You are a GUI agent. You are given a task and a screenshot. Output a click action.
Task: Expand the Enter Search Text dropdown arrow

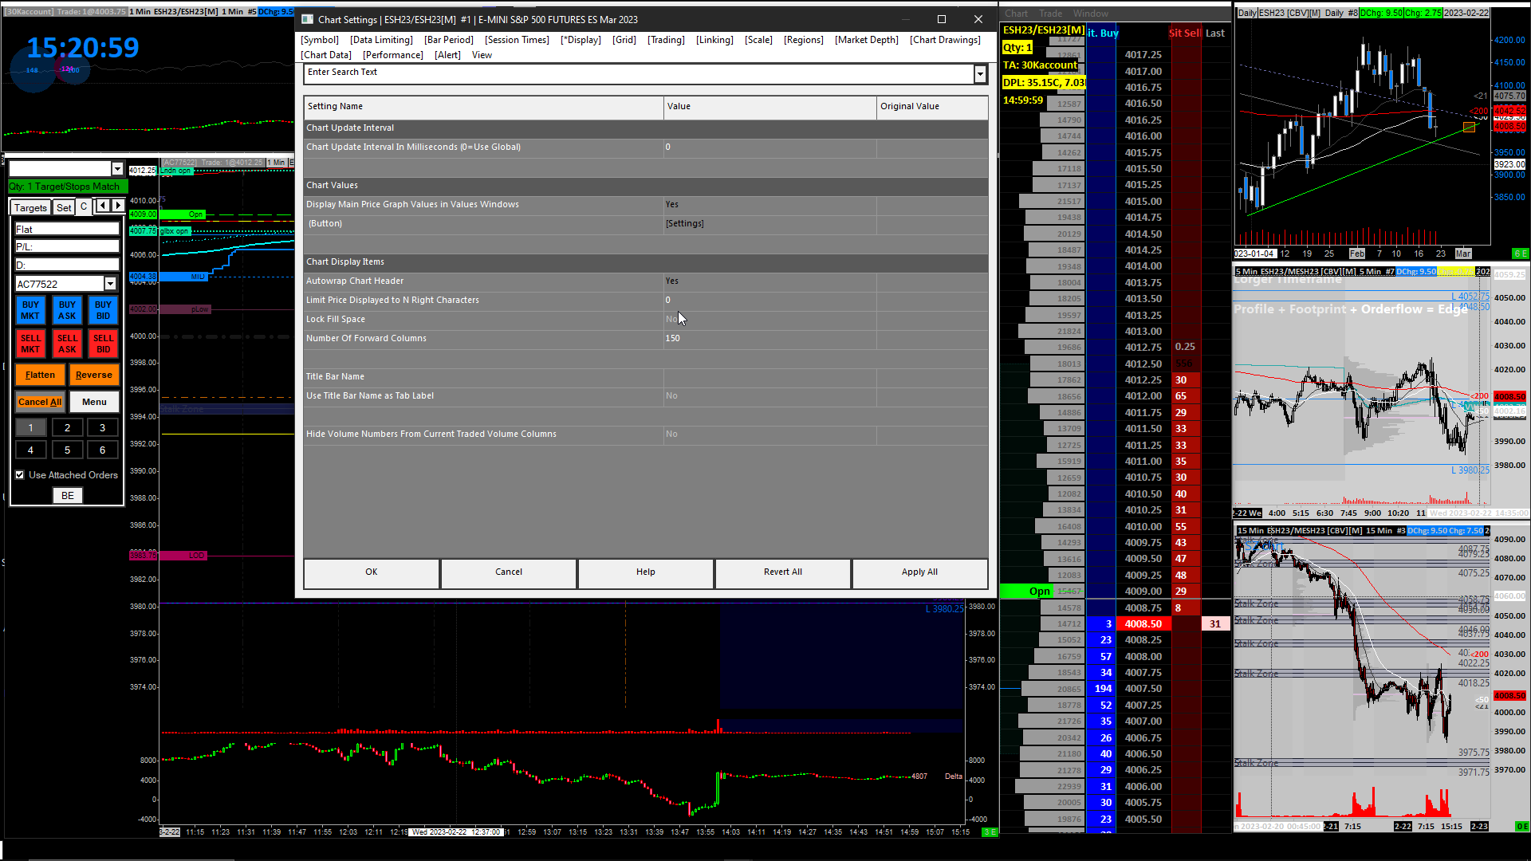[x=980, y=73]
